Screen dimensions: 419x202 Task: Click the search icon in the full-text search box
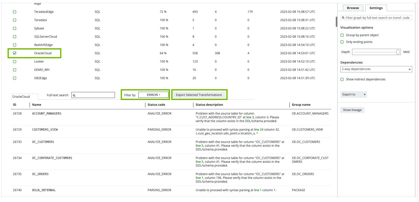pos(74,95)
